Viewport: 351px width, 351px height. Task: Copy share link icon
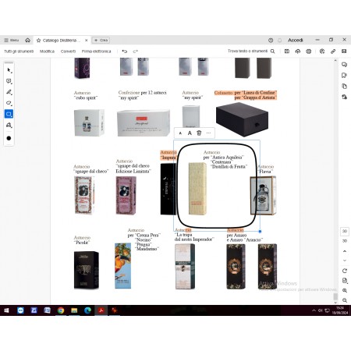click(x=333, y=51)
